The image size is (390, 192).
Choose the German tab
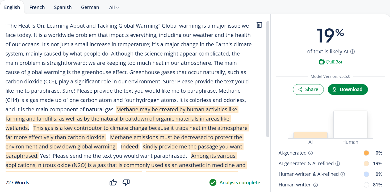pos(90,7)
